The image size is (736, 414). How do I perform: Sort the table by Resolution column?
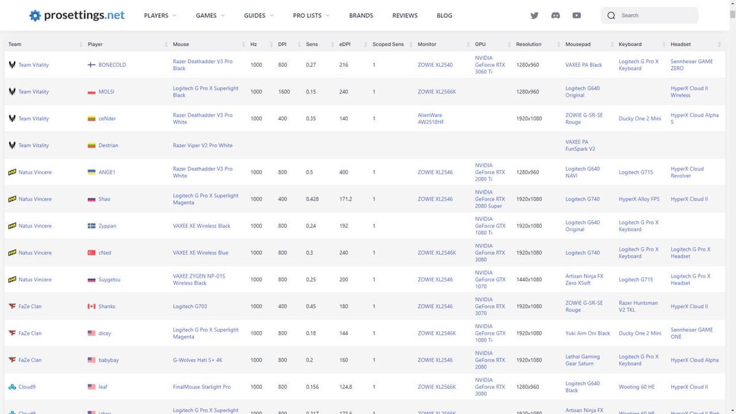537,44
